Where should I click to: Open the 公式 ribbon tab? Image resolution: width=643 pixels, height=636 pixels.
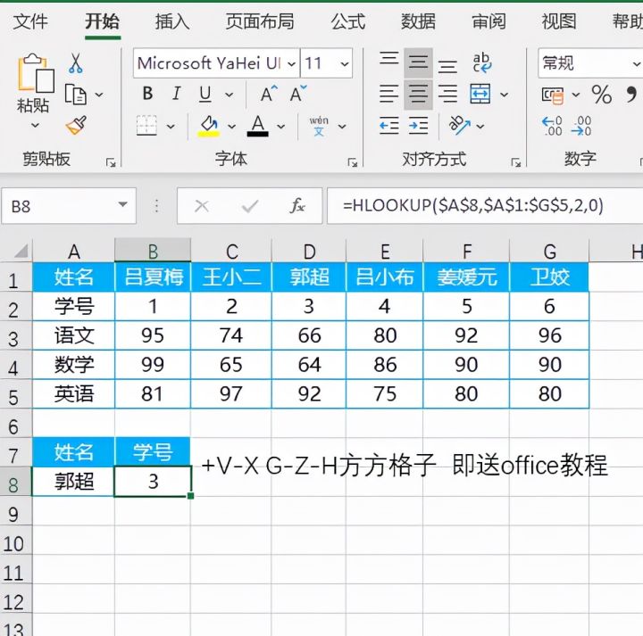pyautogui.click(x=348, y=21)
